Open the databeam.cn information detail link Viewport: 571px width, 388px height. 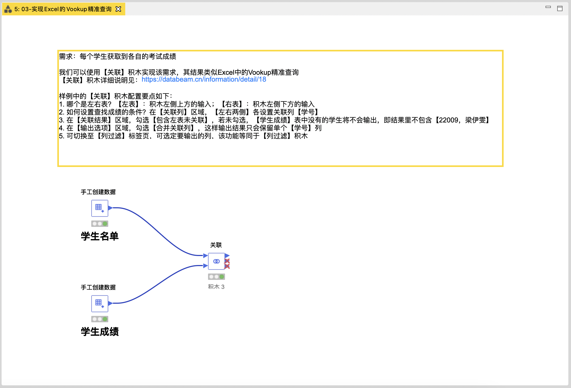click(x=204, y=80)
